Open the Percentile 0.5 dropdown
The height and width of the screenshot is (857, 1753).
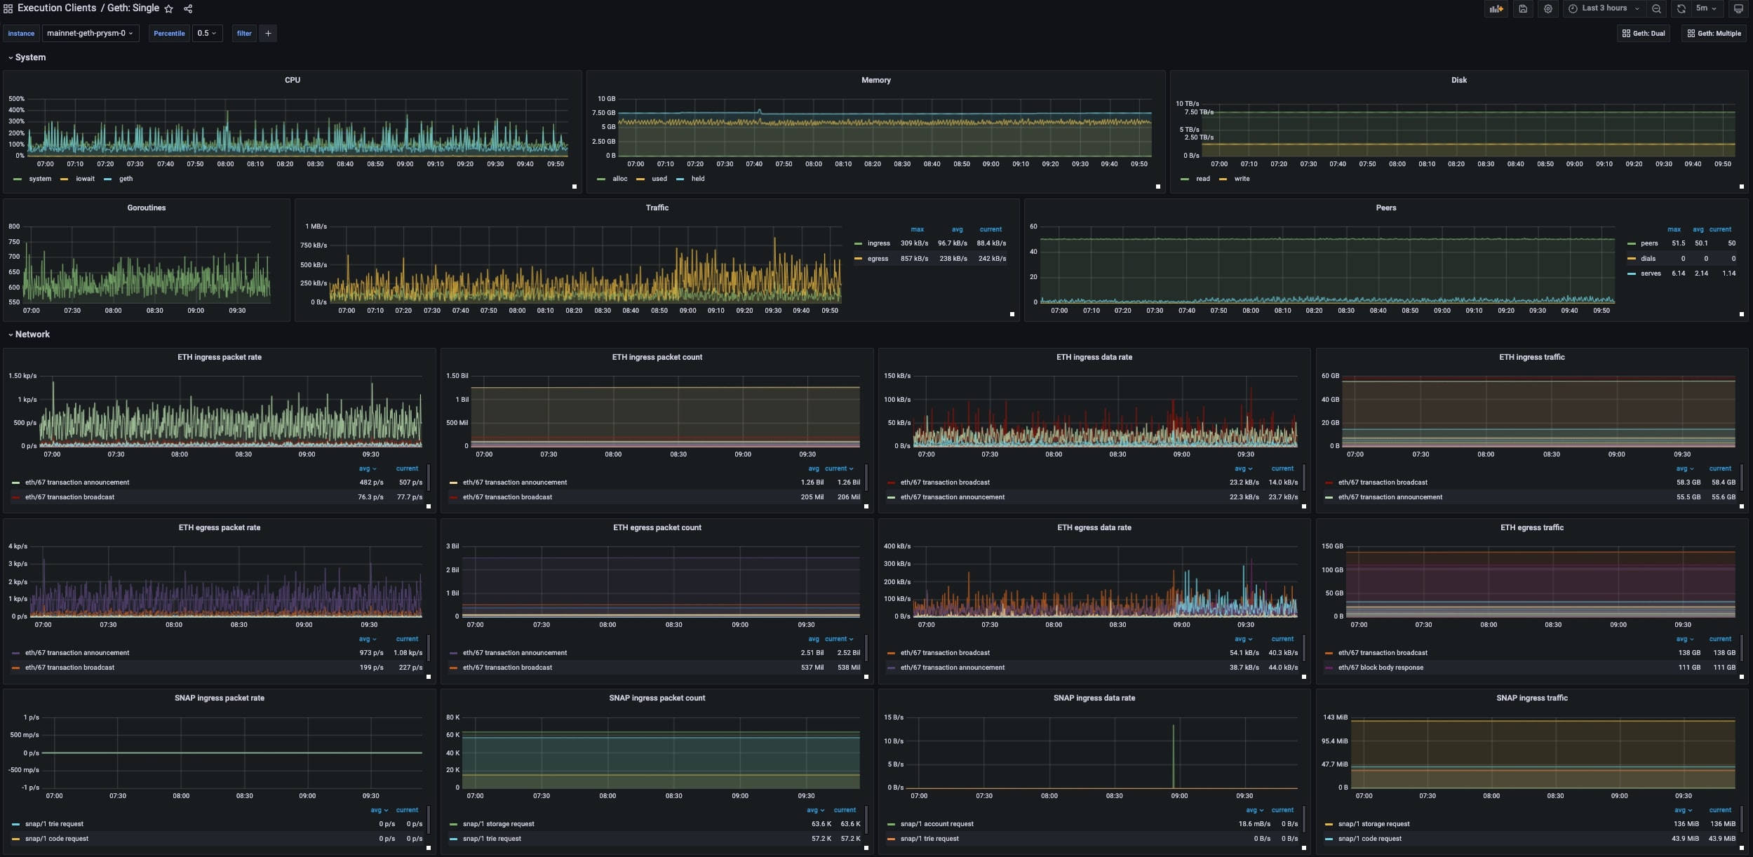[x=207, y=33]
